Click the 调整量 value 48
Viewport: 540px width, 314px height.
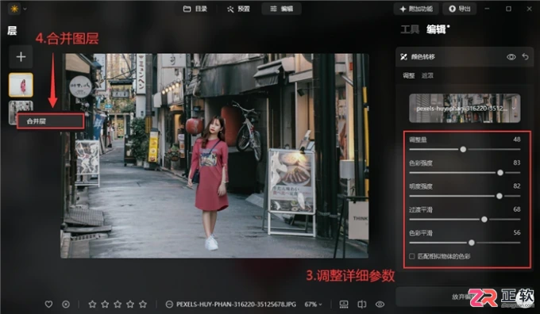click(517, 140)
